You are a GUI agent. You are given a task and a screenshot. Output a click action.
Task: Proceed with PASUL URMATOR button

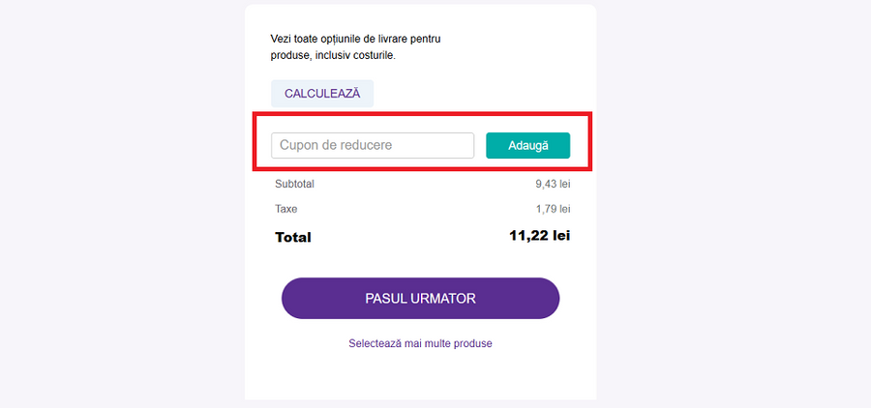(x=420, y=298)
